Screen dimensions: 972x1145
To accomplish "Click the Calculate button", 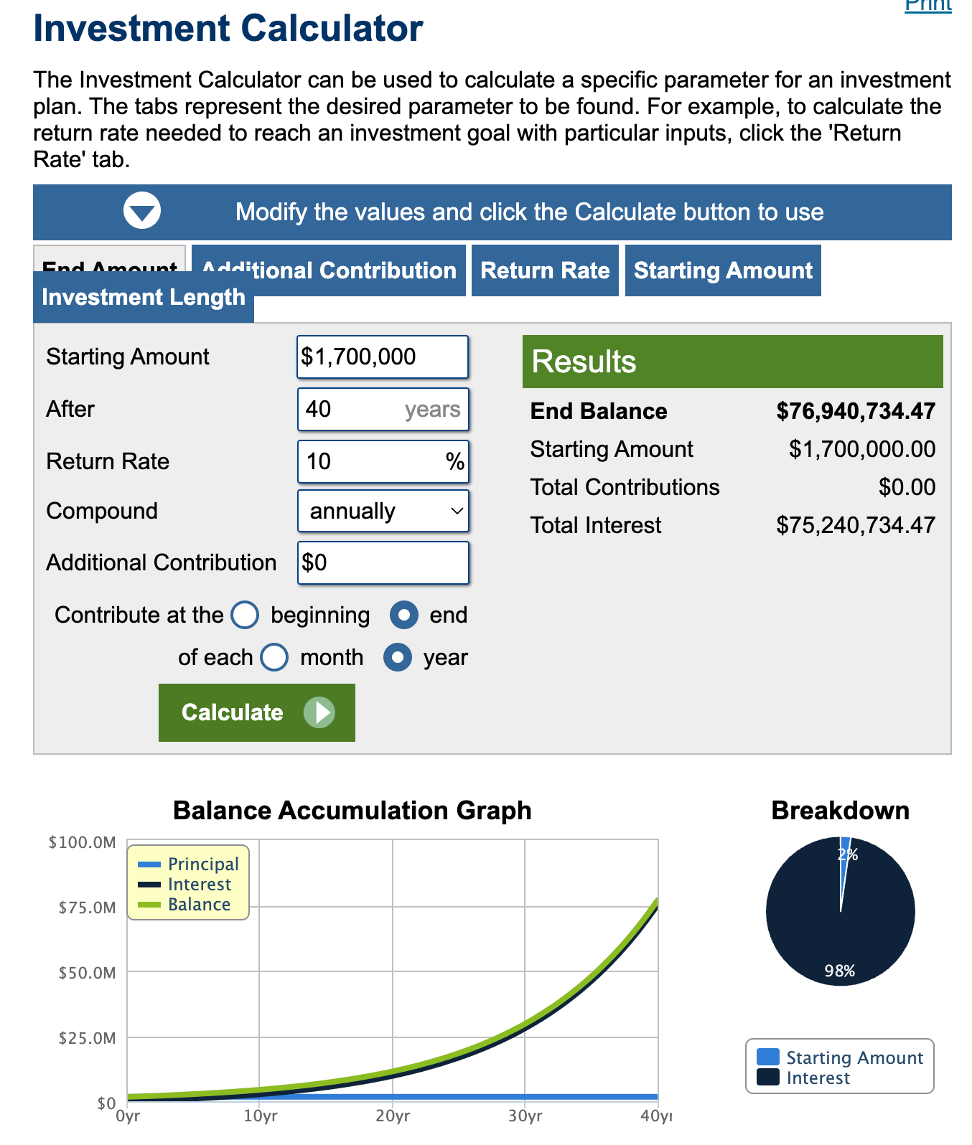I will (x=257, y=712).
